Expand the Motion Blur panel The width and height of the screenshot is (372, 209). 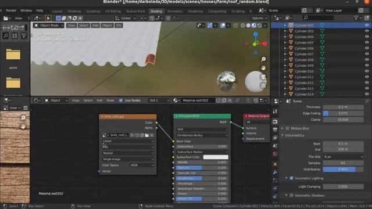[x=282, y=128]
